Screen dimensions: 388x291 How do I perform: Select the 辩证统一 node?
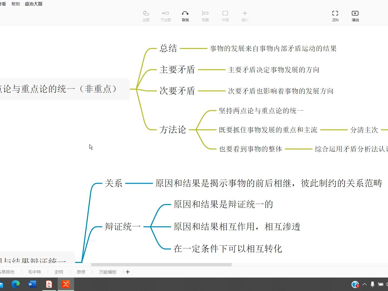(123, 227)
